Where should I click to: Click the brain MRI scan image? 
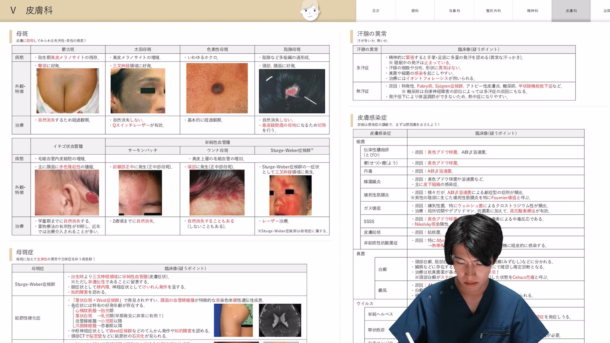tap(280, 320)
